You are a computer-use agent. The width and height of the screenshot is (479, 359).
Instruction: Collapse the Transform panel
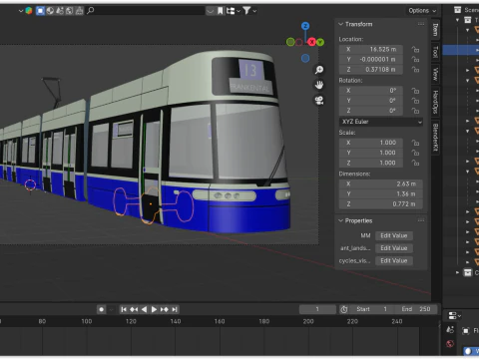tap(340, 24)
